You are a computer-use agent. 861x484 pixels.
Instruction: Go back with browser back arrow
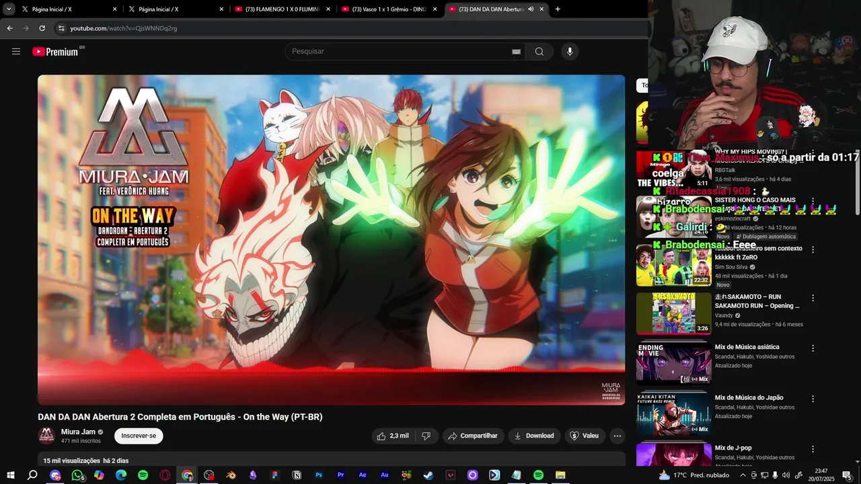tap(9, 28)
